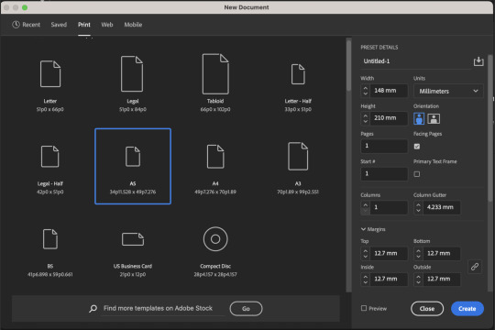Image resolution: width=495 pixels, height=330 pixels.
Task: Click the Untitled-1 document name field
Action: point(415,61)
